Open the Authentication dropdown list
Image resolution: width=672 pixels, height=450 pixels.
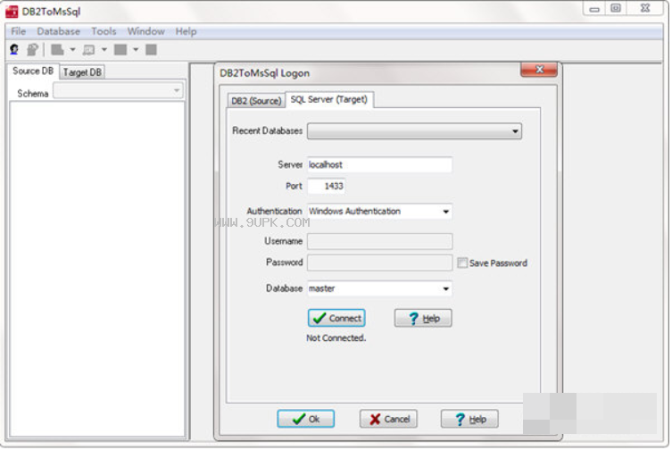coord(445,212)
